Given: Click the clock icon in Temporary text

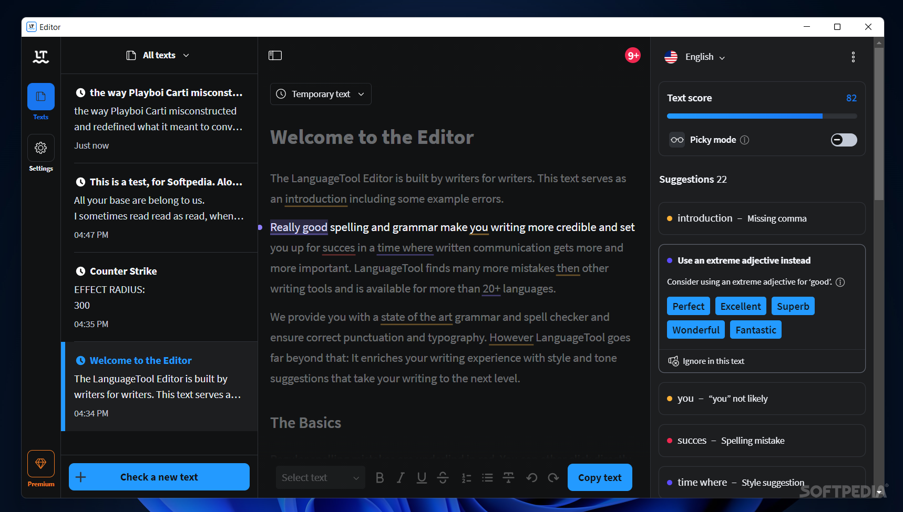Looking at the screenshot, I should pyautogui.click(x=281, y=94).
